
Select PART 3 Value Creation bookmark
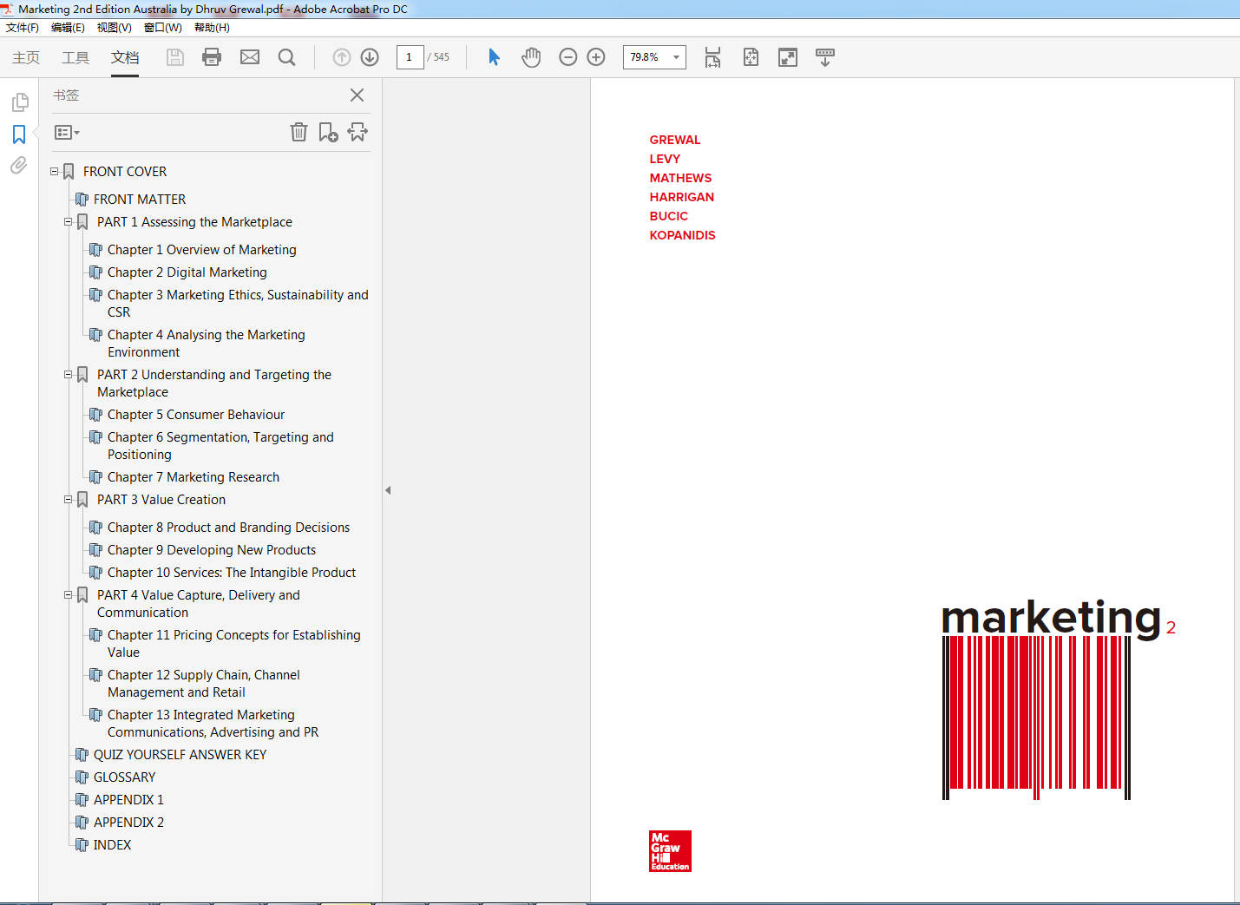[161, 500]
